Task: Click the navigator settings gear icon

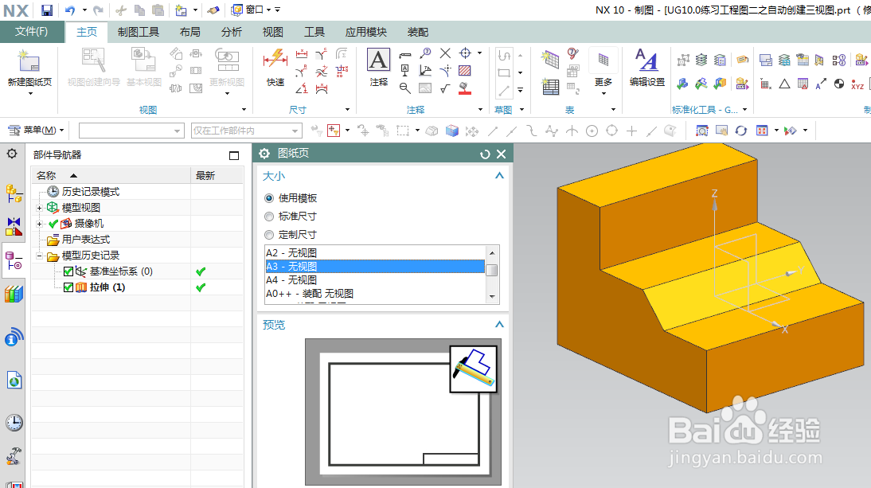Action: 12,154
